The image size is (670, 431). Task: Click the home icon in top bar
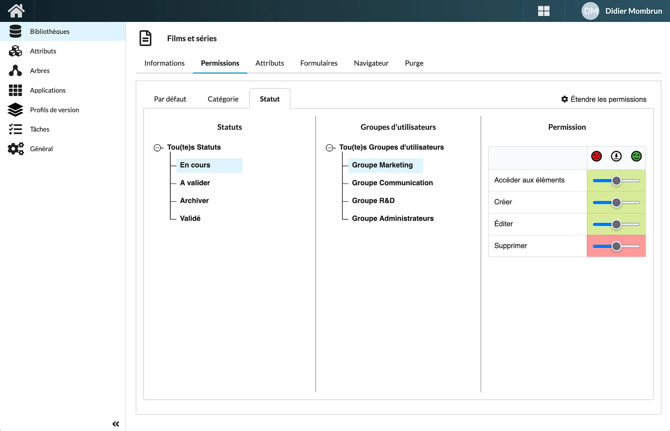point(16,11)
